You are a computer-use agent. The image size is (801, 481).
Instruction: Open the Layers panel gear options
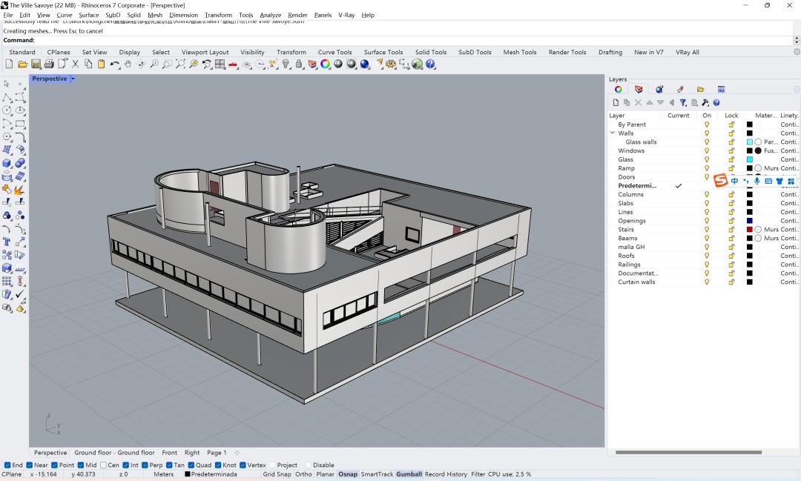click(797, 90)
